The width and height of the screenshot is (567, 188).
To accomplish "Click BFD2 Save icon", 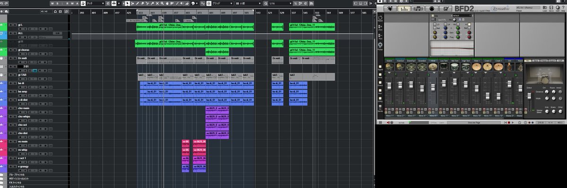I will pos(551,8).
